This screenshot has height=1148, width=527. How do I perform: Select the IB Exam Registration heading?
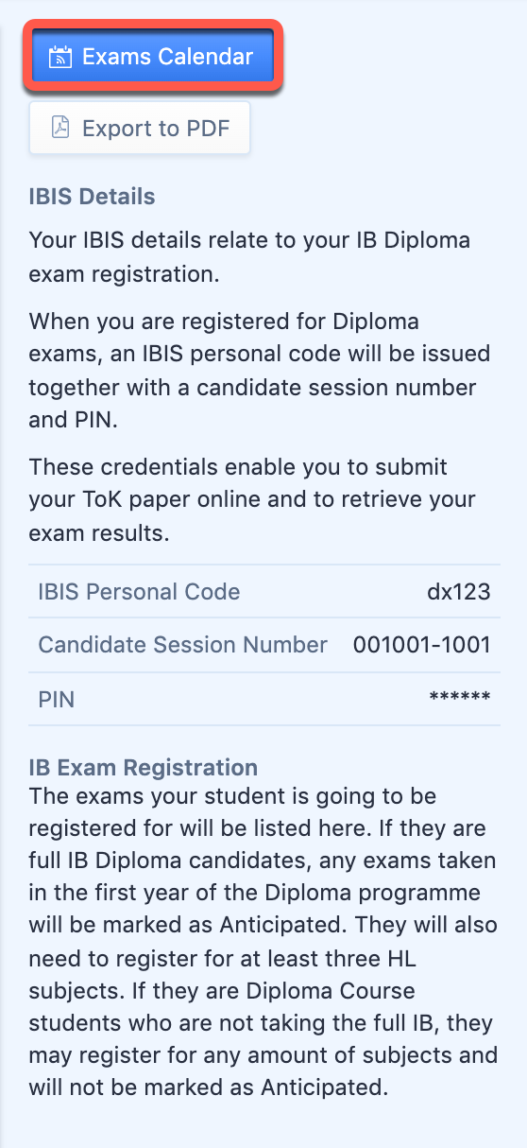tap(143, 767)
